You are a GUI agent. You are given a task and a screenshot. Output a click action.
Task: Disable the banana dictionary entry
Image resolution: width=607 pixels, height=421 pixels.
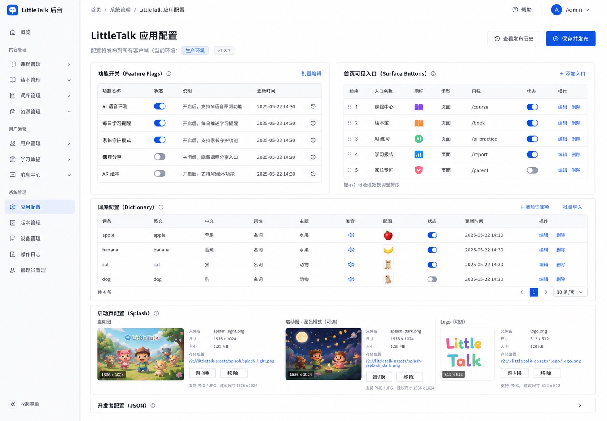click(x=432, y=250)
